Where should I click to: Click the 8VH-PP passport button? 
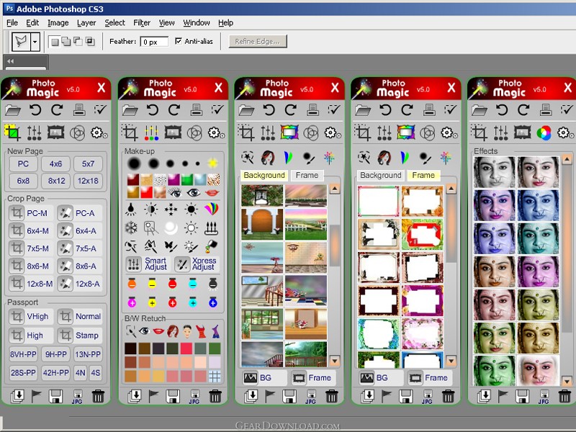(x=23, y=354)
